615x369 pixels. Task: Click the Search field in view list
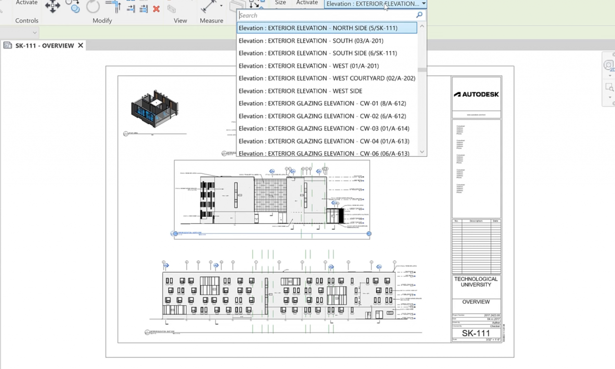[326, 15]
